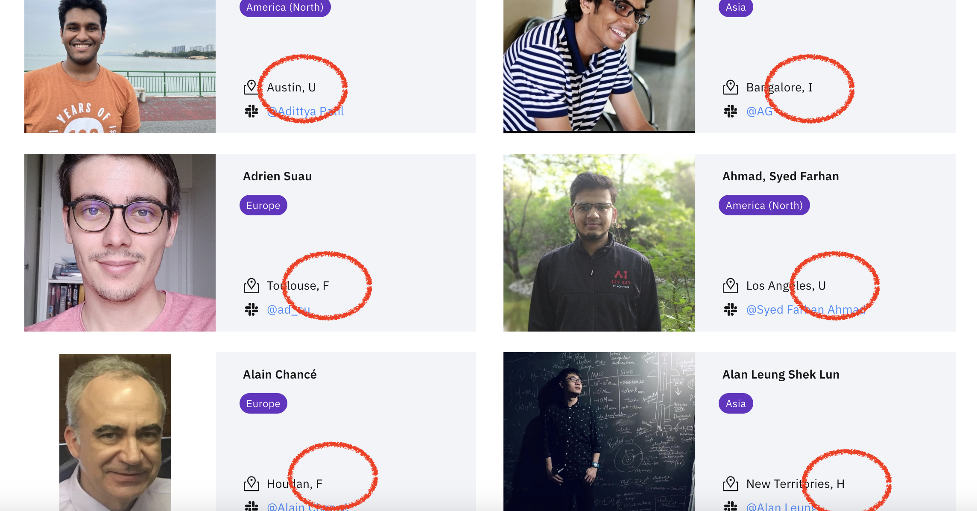Click the Slack icon next to @Syed Farhan Ahmad
This screenshot has width=977, height=511.
(x=731, y=309)
